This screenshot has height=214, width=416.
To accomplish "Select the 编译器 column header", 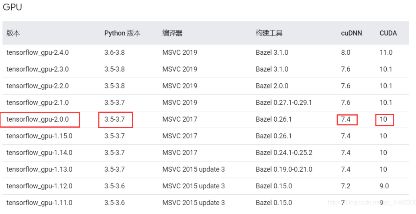I will [x=172, y=33].
